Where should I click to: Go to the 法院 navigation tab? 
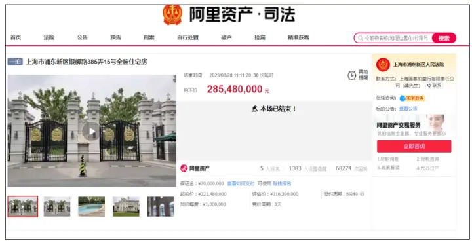point(49,37)
